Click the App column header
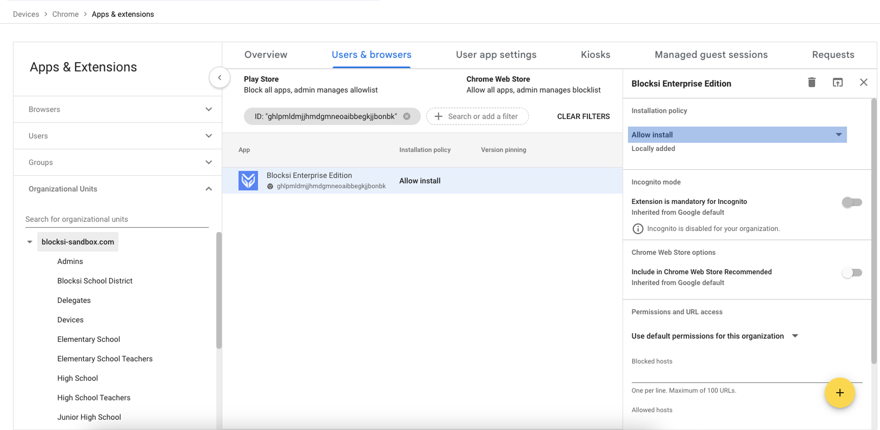The width and height of the screenshot is (880, 430). [244, 150]
